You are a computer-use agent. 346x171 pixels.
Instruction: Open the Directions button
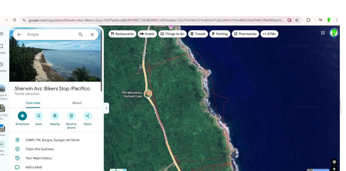point(22,116)
